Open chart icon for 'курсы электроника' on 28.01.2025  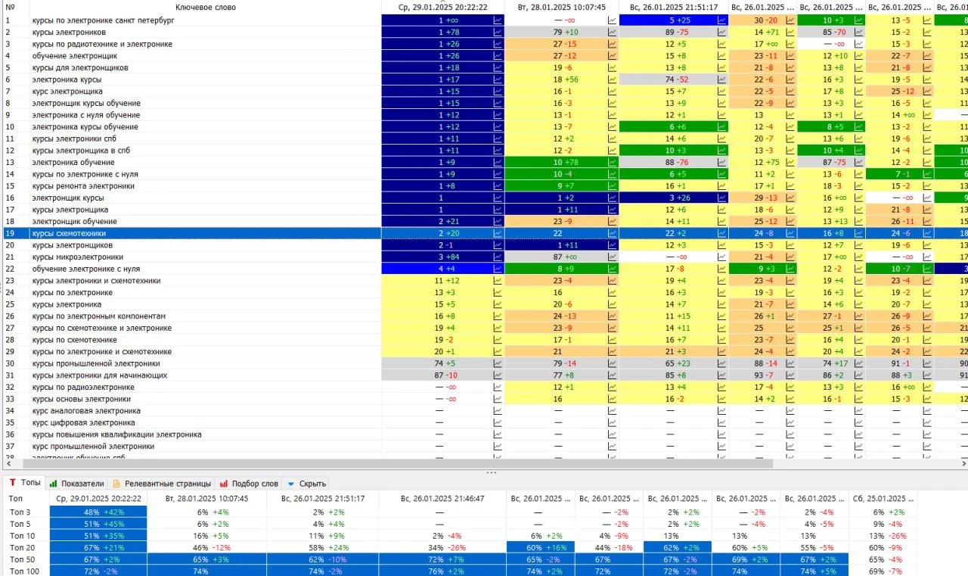pyautogui.click(x=612, y=304)
